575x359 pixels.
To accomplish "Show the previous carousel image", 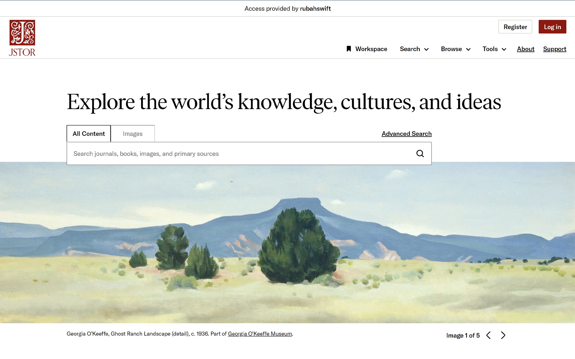I will point(488,335).
